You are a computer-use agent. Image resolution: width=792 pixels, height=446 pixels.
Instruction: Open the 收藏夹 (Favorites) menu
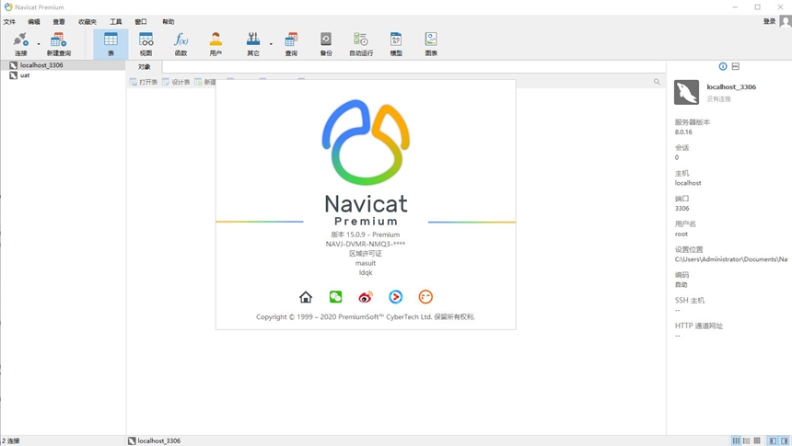pyautogui.click(x=87, y=21)
